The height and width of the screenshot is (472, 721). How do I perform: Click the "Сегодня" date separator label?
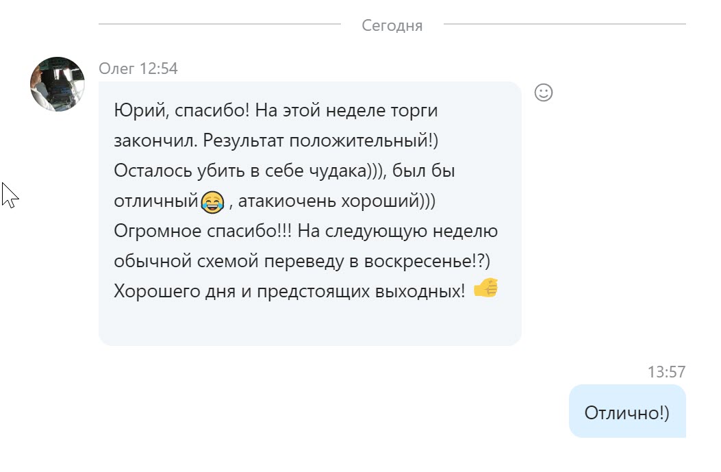pos(392,26)
